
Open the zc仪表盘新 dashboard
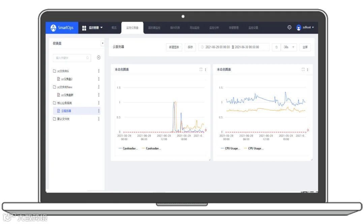(67, 95)
